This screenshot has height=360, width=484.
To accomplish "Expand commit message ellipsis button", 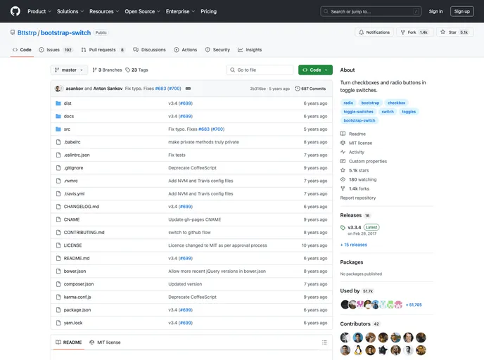I will click(x=188, y=89).
